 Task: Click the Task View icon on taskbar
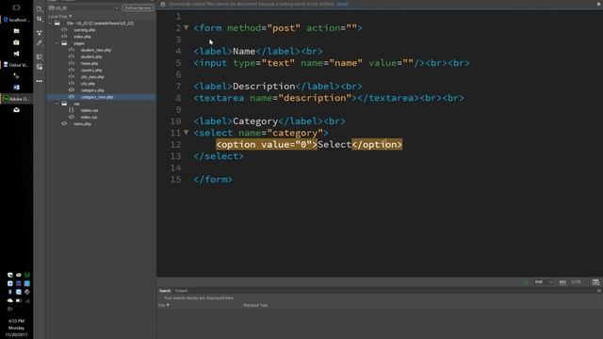[16, 8]
